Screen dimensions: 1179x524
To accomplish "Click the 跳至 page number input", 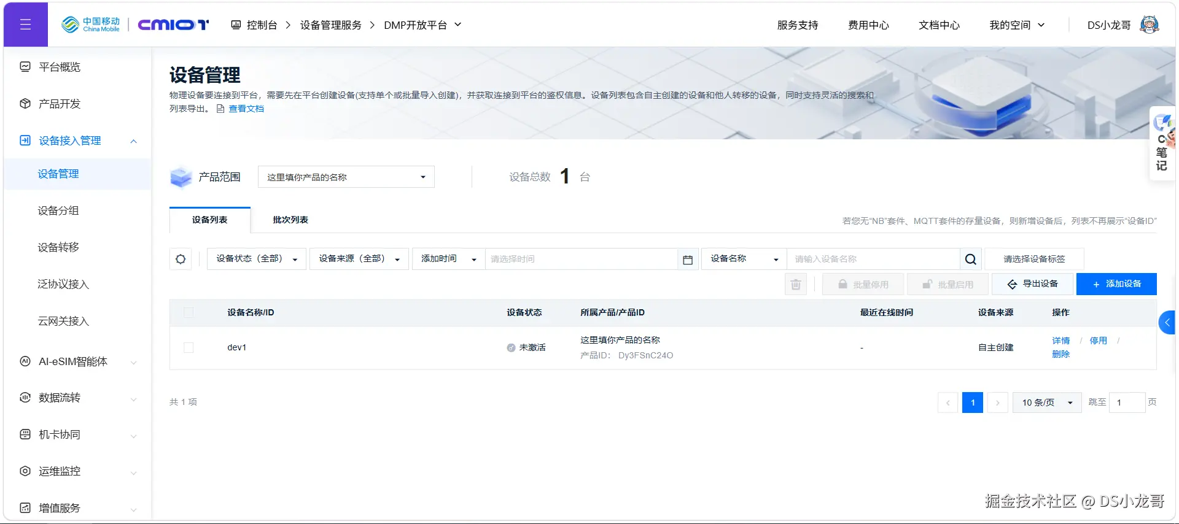I will (1127, 403).
